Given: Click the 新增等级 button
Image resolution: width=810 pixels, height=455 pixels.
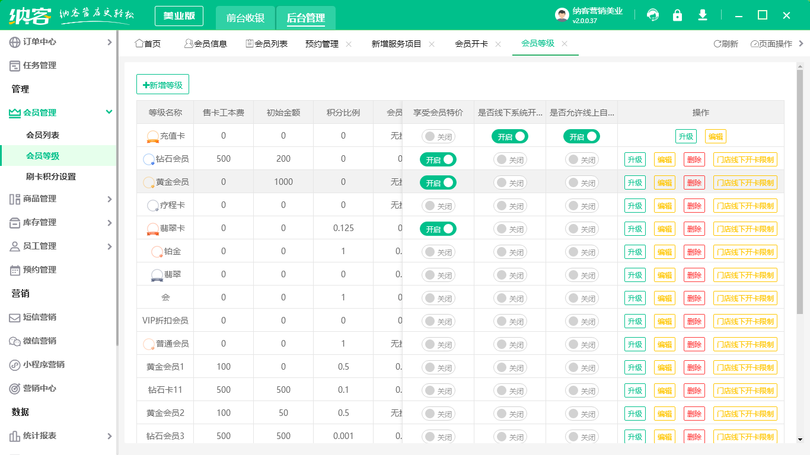Looking at the screenshot, I should click(162, 85).
